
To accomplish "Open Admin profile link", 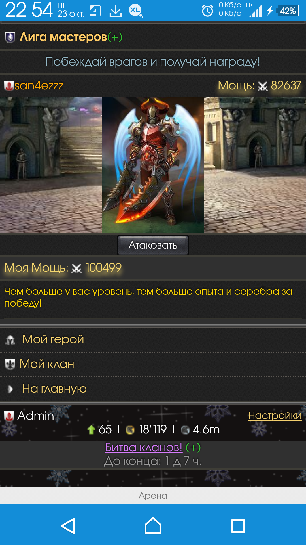I will point(35,416).
